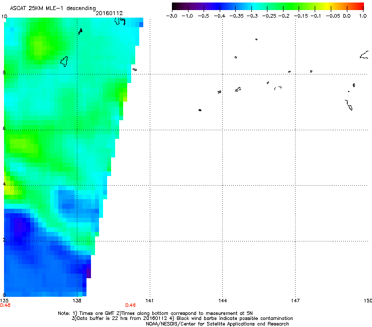Screen dimensions: 372x327
Task: Click the 0.0 color bar label
Action: click(x=347, y=16)
